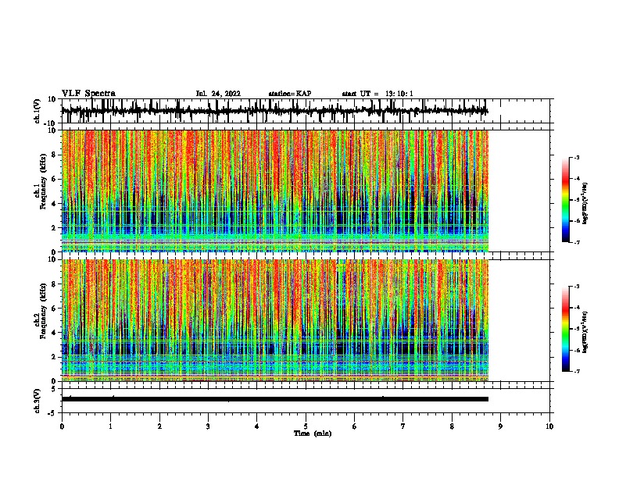The width and height of the screenshot is (619, 478).
Task: Click the ch.2 color scale bar
Action: click(x=565, y=329)
